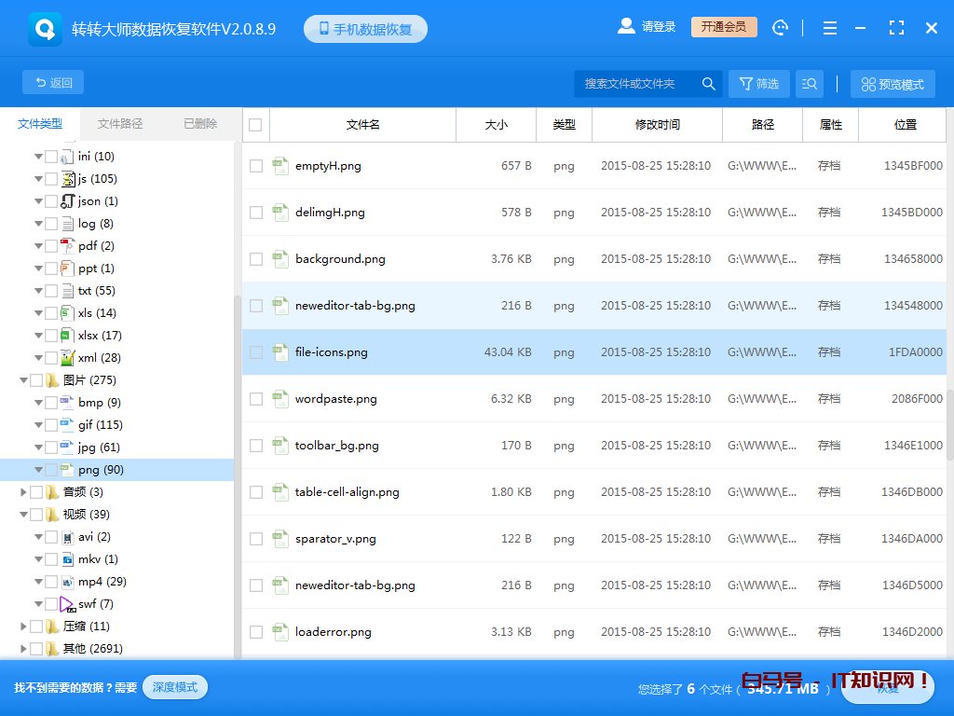
Task: Click the swf file type icon
Action: pyautogui.click(x=67, y=604)
